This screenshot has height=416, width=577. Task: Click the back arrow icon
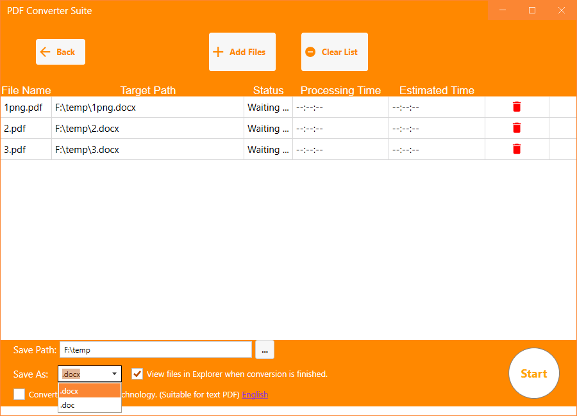[45, 52]
